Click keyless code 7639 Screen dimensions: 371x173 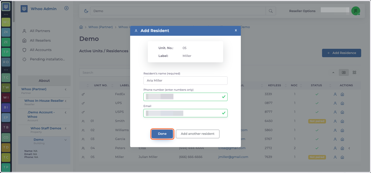click(x=268, y=157)
